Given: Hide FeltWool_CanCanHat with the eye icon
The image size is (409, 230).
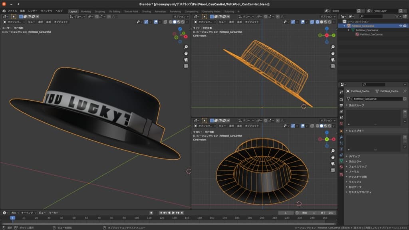Looking at the screenshot, I should (x=401, y=26).
